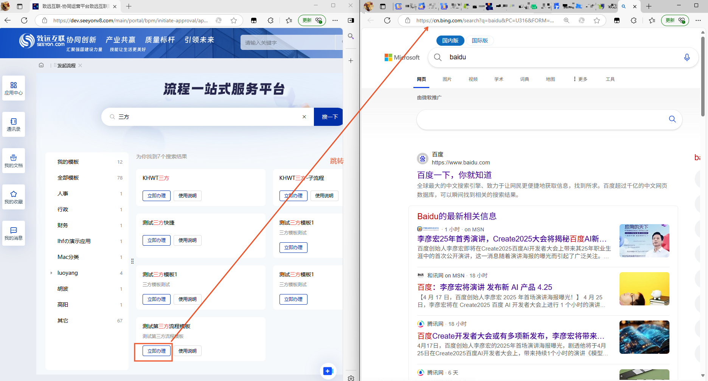Screen dimensions: 708x381
Task: Click the home icon in breadcrumb
Action: pos(41,65)
